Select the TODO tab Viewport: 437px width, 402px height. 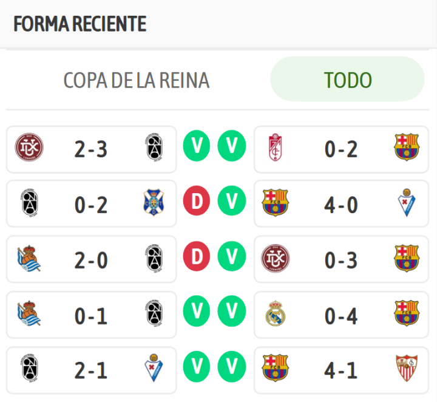(347, 80)
